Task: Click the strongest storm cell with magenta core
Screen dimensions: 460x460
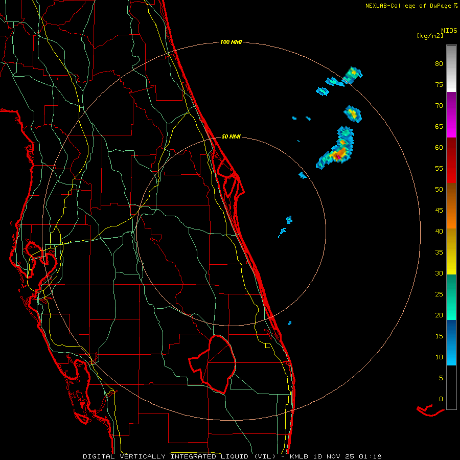Action: coord(338,157)
